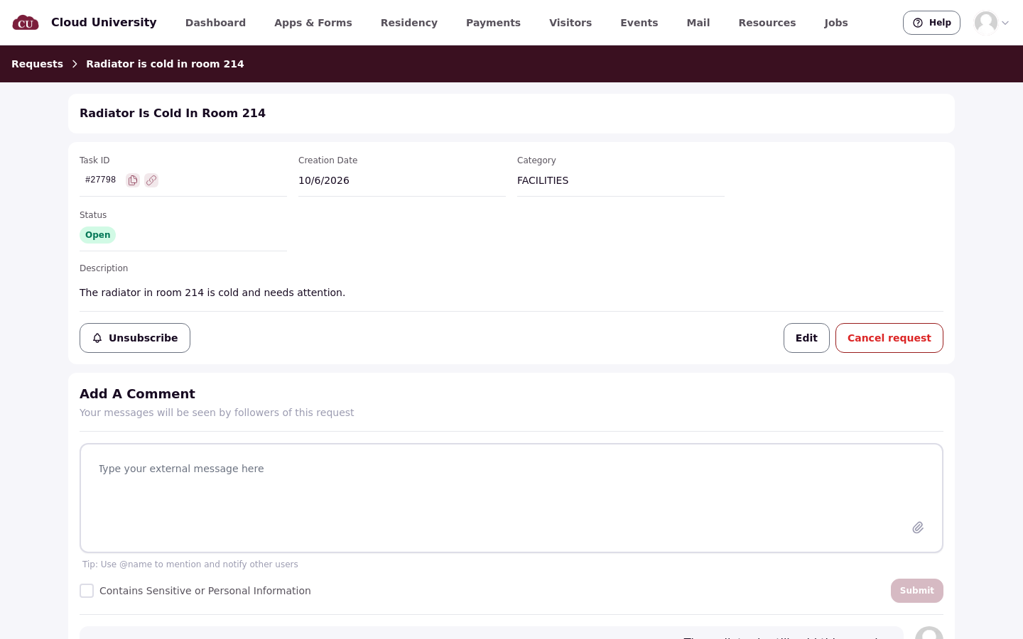Cancel the request
Viewport: 1023px width, 639px height.
[x=889, y=338]
